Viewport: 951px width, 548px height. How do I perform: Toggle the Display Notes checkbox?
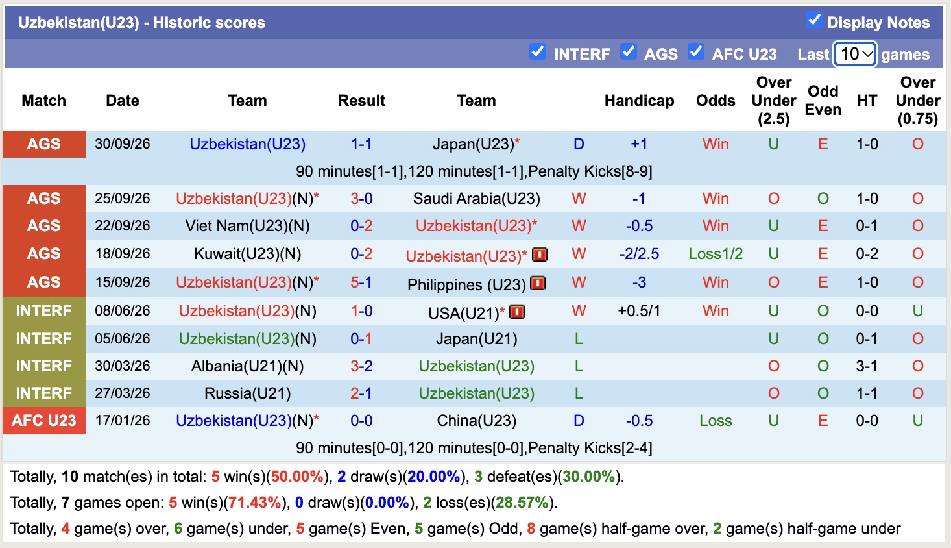tap(814, 20)
